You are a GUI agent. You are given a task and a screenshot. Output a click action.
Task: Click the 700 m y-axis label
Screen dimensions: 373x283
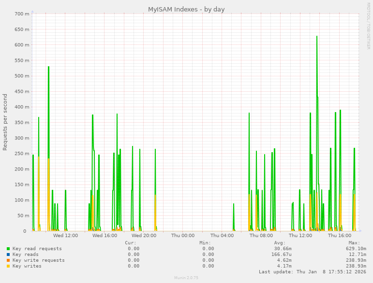pyautogui.click(x=22, y=14)
